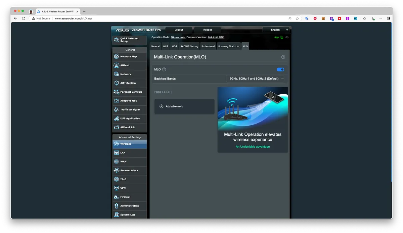Viewport: 403px width, 233px height.
Task: Select the WPS tab
Action: click(x=166, y=46)
